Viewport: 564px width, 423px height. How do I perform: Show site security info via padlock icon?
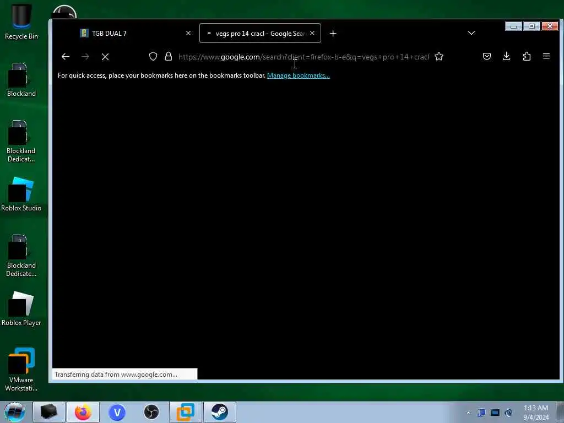(x=169, y=56)
